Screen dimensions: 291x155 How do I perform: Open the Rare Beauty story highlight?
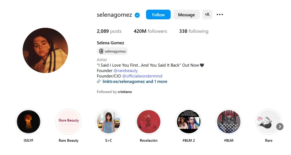[x=68, y=122]
